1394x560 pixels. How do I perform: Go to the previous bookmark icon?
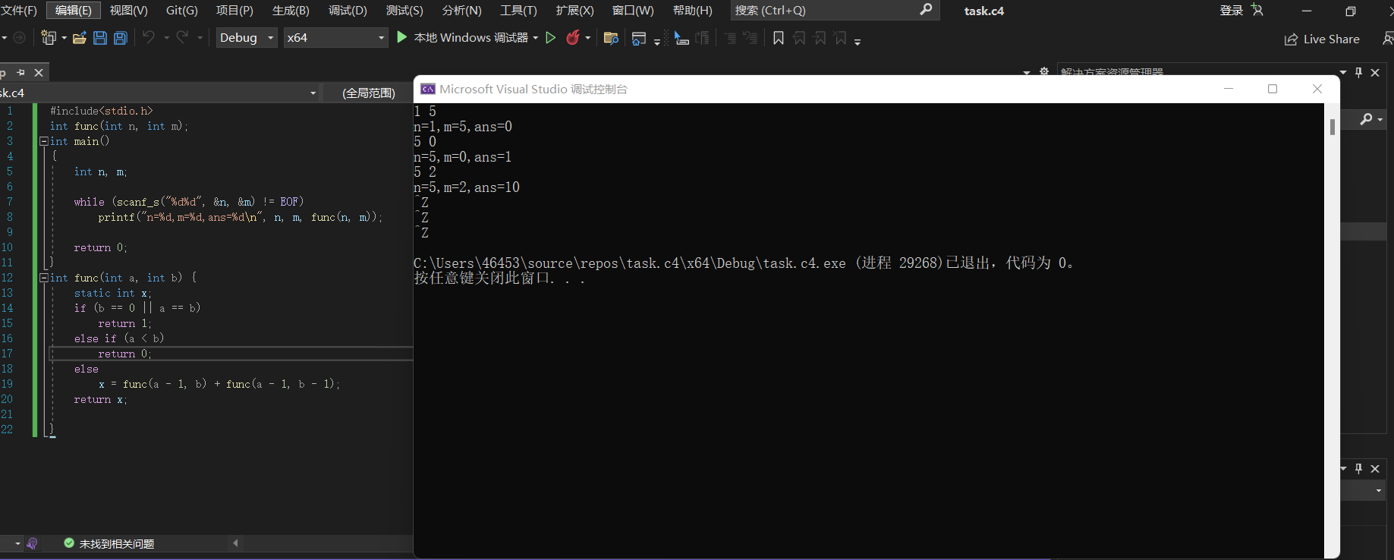(x=799, y=38)
